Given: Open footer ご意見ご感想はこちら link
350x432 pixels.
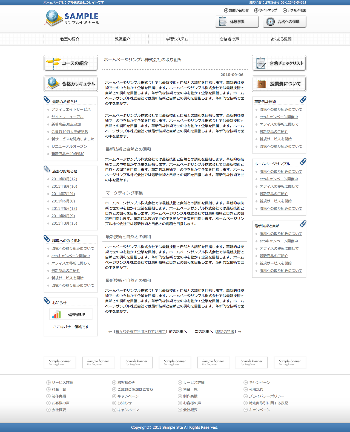Looking at the screenshot, I should pyautogui.click(x=135, y=389).
